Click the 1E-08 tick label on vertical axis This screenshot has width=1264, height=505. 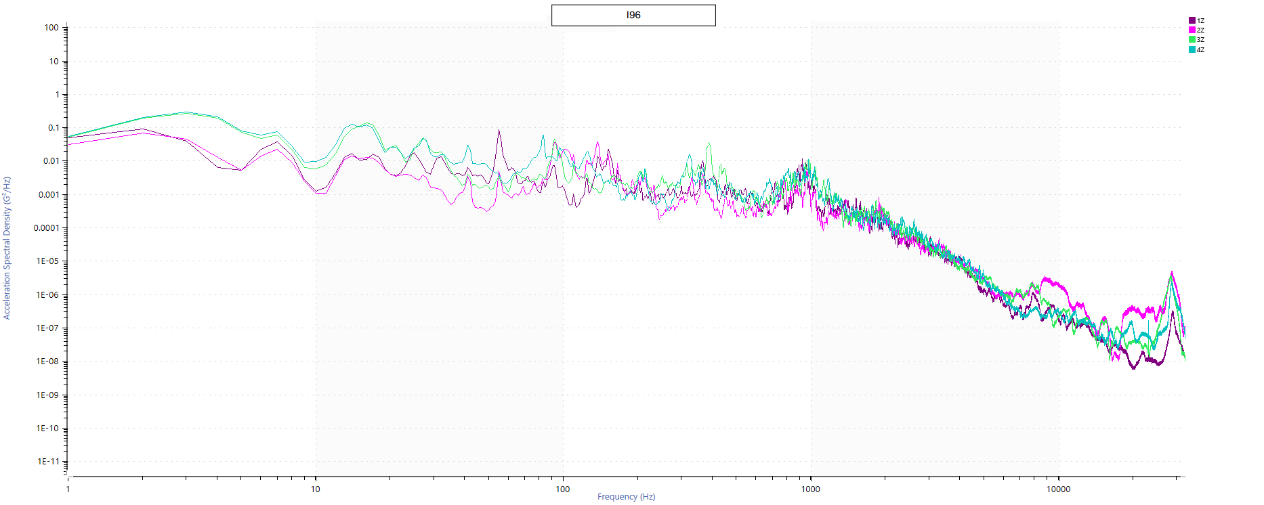coord(47,361)
